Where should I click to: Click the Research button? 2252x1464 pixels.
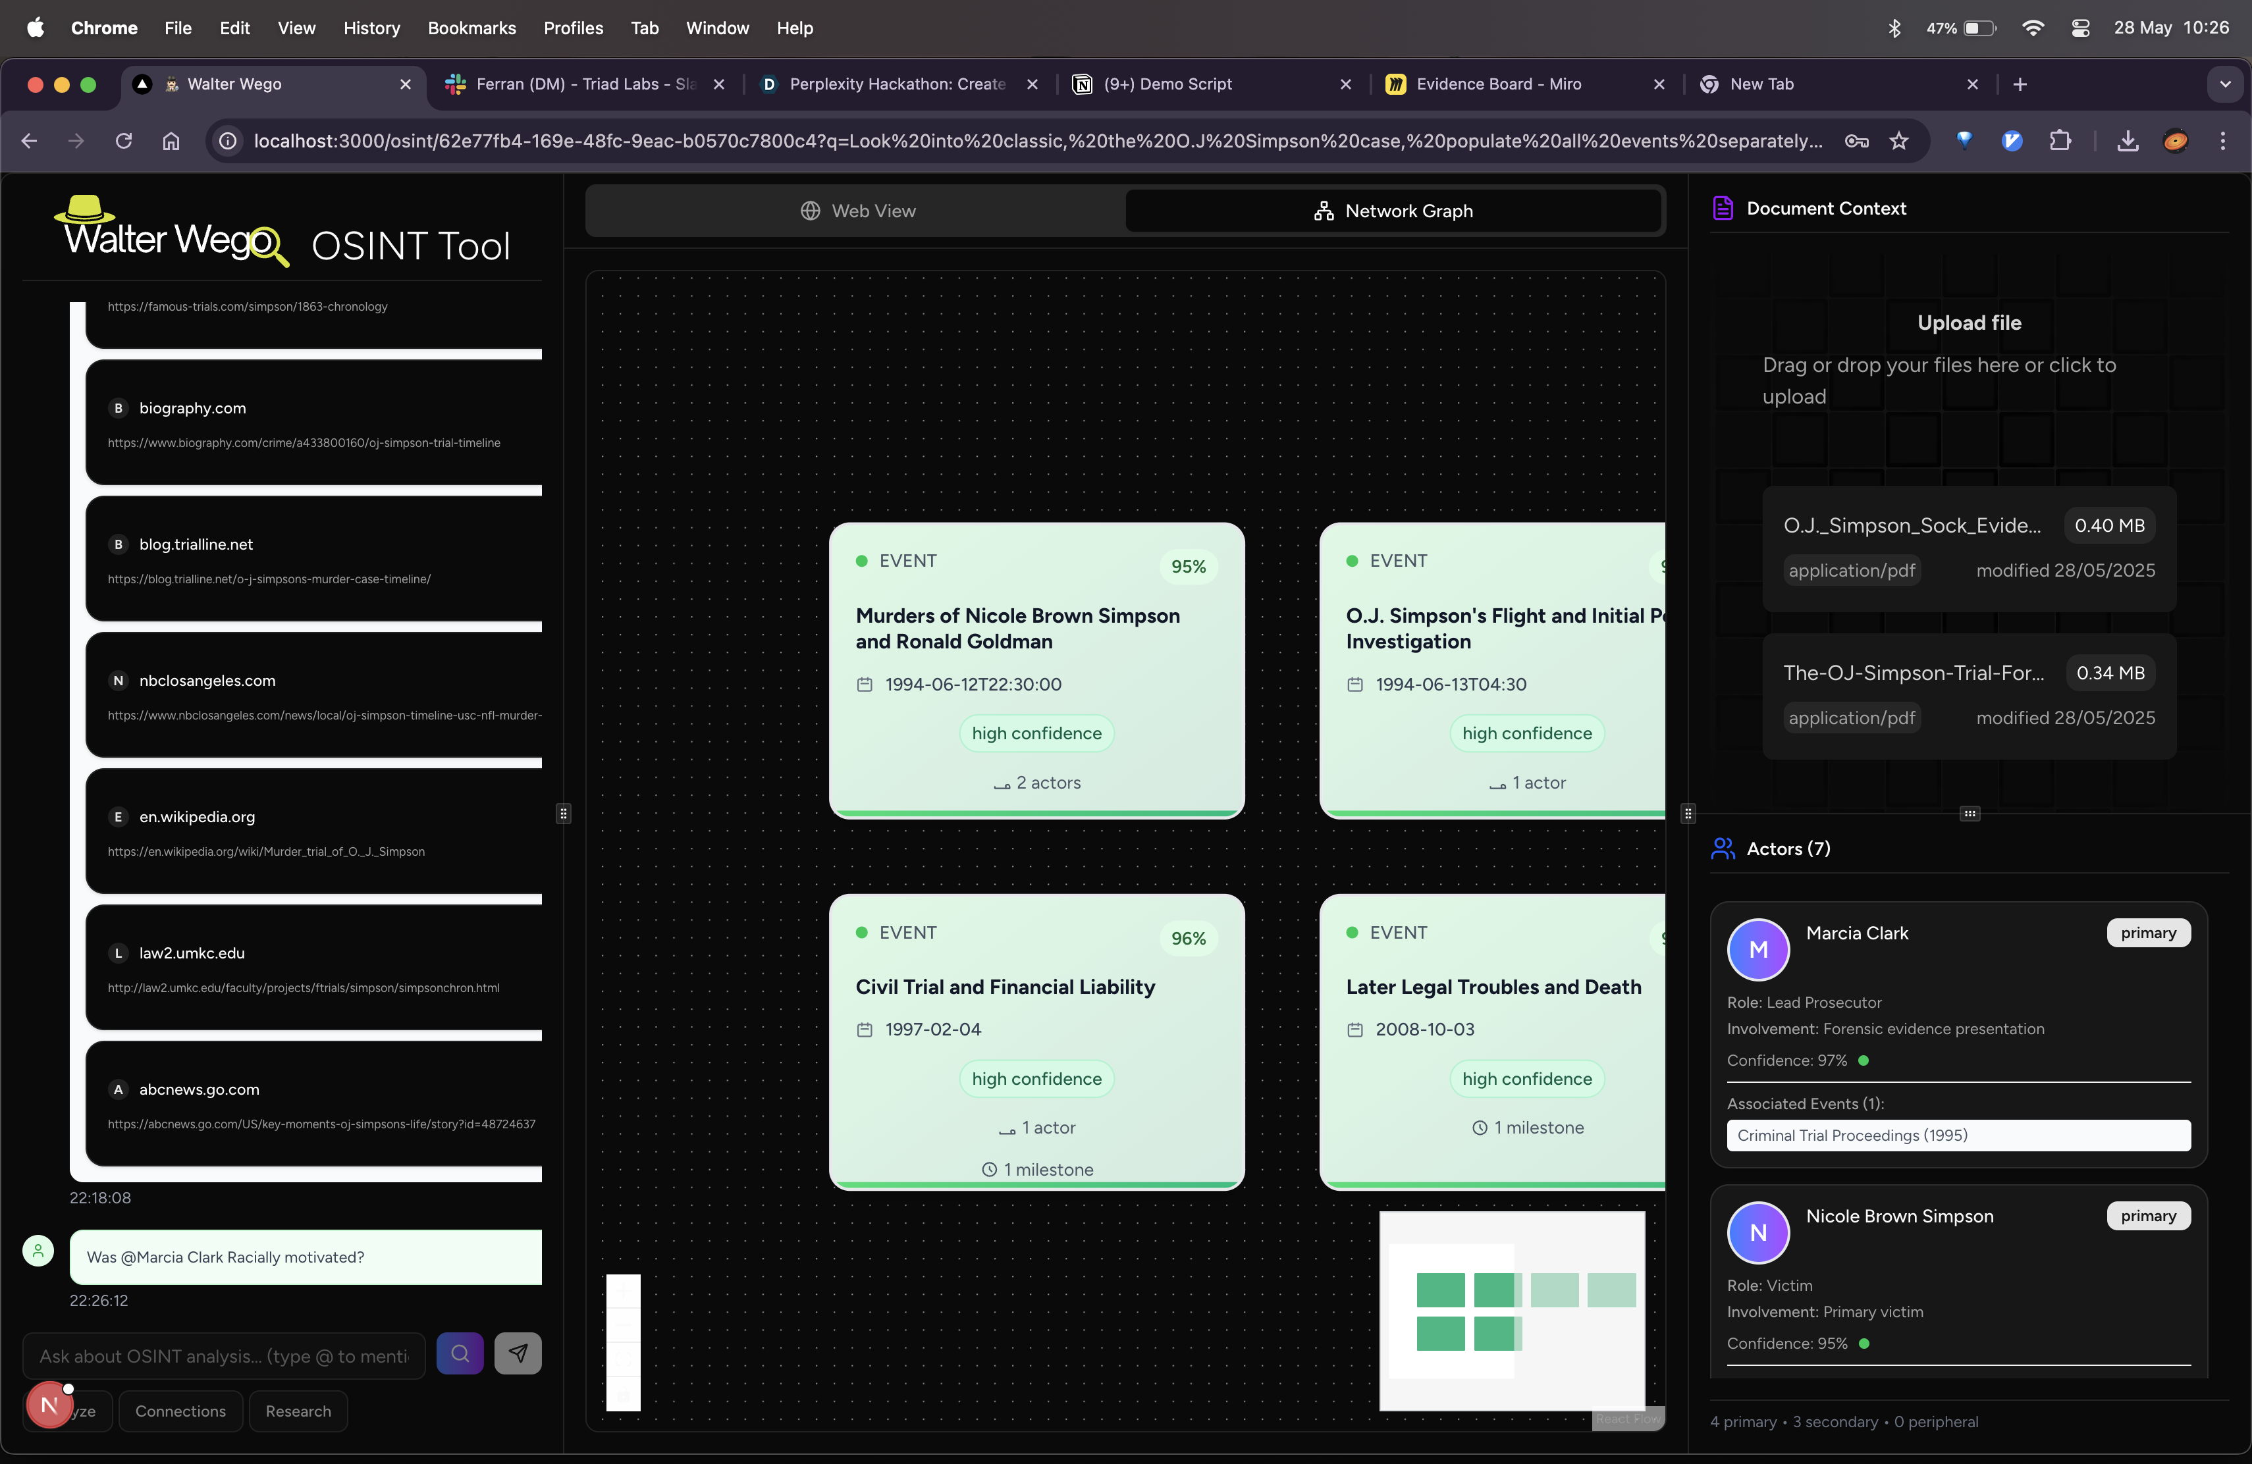(298, 1410)
